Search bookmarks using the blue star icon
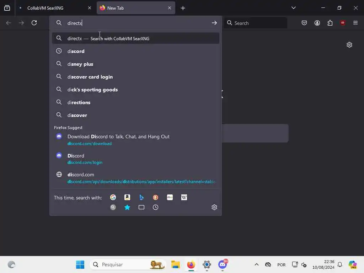The width and height of the screenshot is (364, 273). pyautogui.click(x=127, y=207)
